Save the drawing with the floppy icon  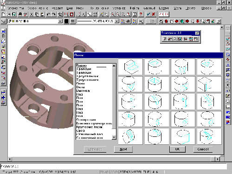[x=14, y=14]
